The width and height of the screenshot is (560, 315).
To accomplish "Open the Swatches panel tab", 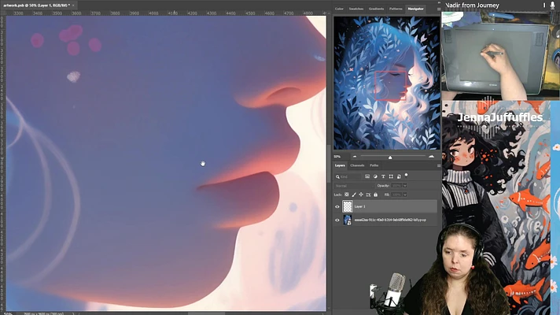I will 356,9.
